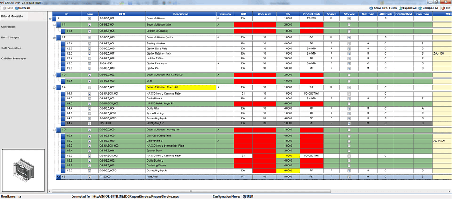Click item cell Z40-4x250
Screen dimensions: 452x199
[122, 63]
